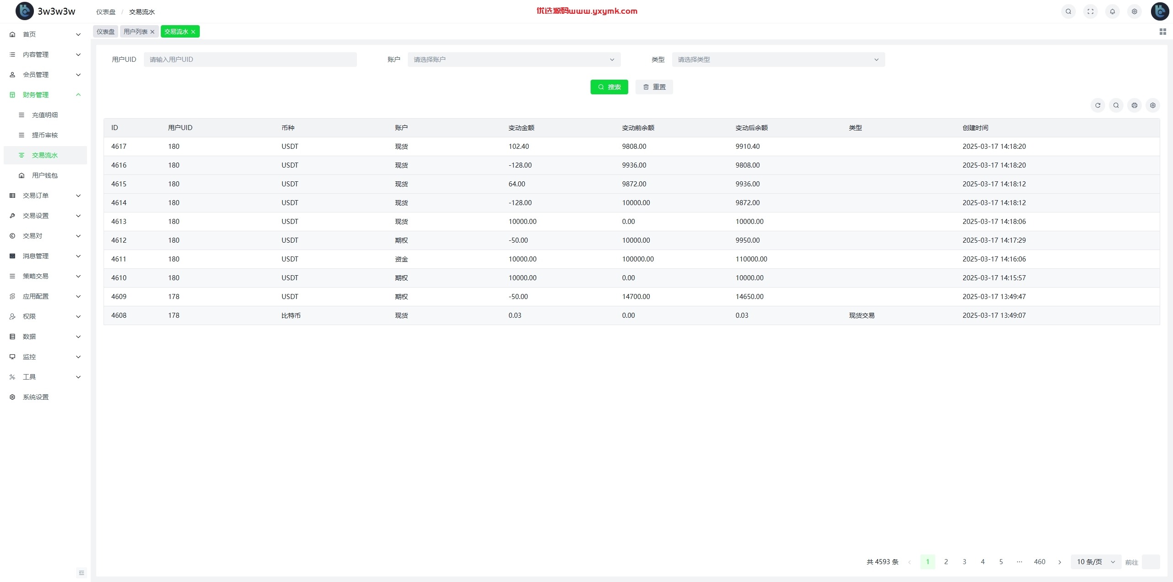Go to page 4

tap(982, 562)
